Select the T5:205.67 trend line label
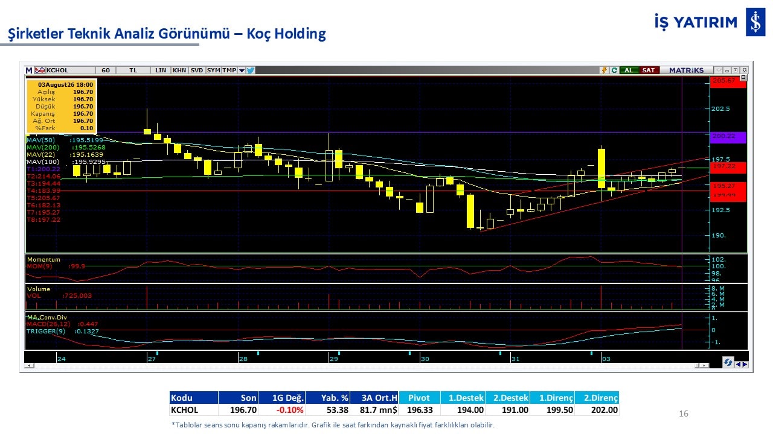The height and width of the screenshot is (434, 773). pyautogui.click(x=43, y=198)
